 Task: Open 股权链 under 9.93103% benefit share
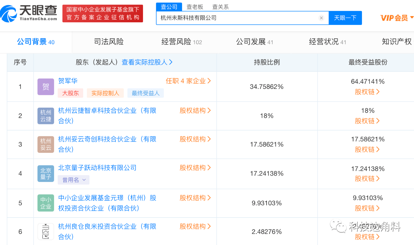(367, 208)
